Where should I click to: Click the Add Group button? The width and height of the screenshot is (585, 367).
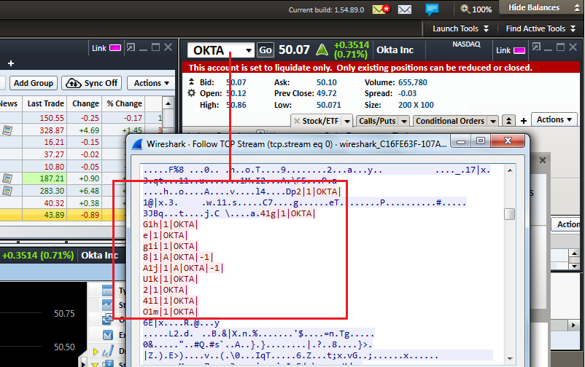(34, 83)
